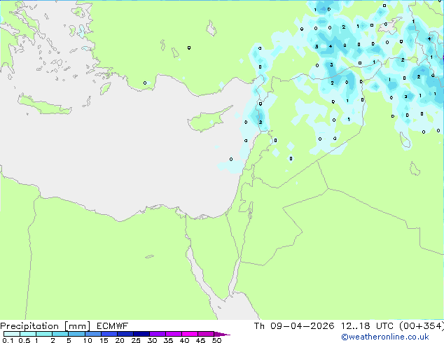Select the 0.1–0.5 mm legend swatch
This screenshot has height=343, width=444.
click(x=12, y=334)
